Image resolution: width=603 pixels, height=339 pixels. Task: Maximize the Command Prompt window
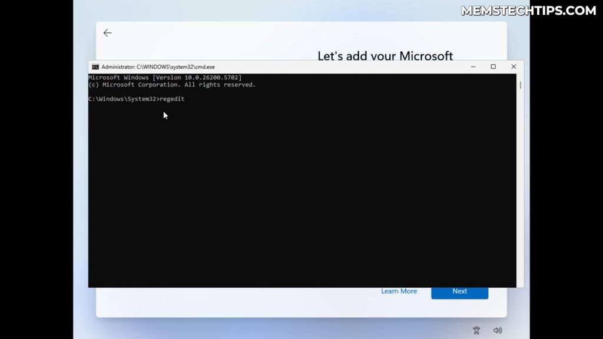click(x=493, y=67)
